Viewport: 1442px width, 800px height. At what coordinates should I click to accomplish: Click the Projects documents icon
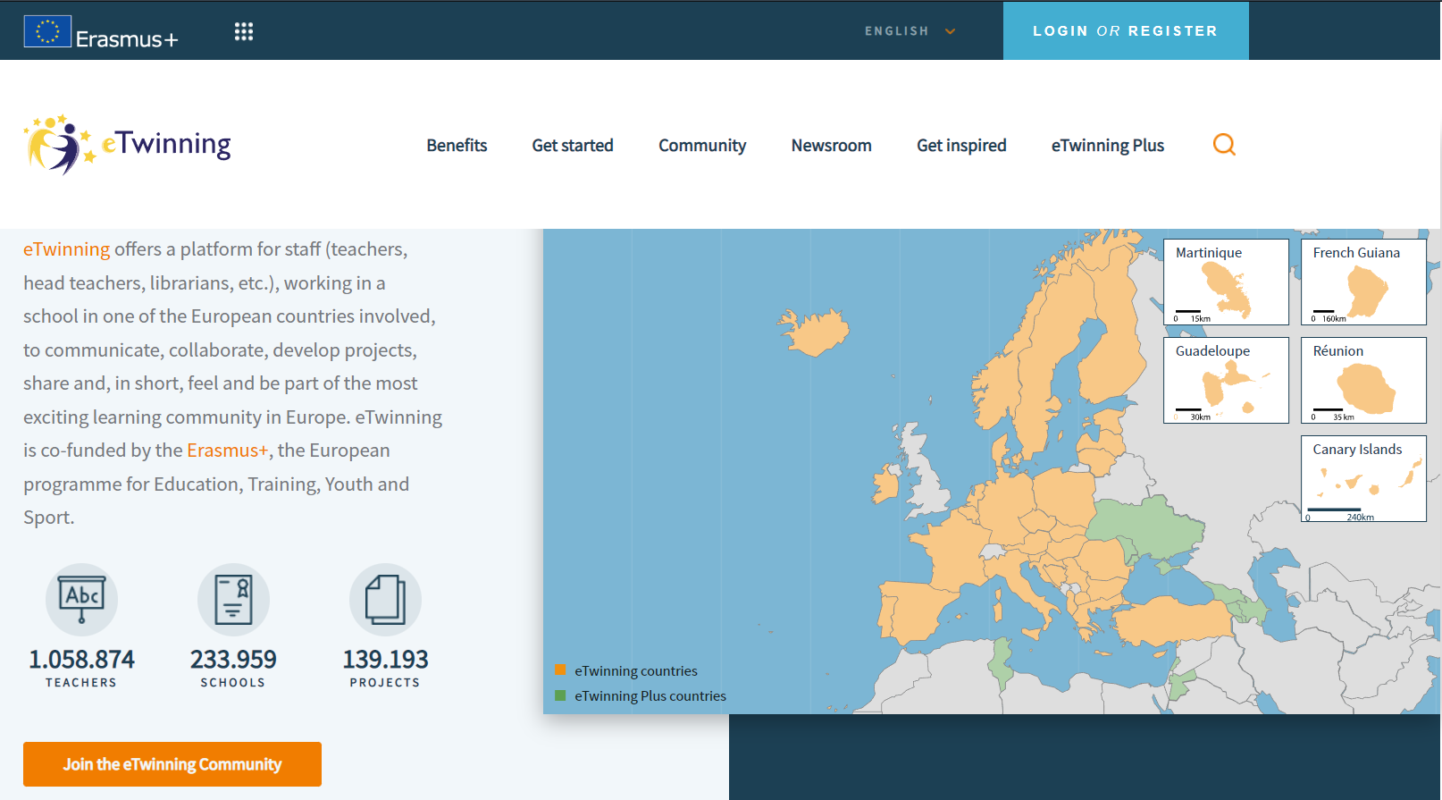[x=385, y=599]
